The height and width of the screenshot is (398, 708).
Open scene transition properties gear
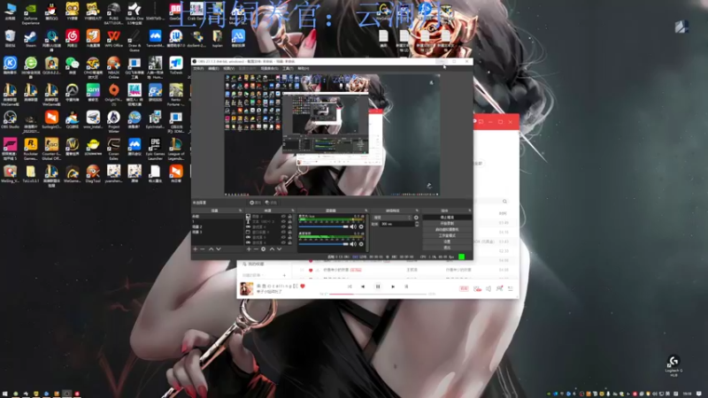click(416, 218)
